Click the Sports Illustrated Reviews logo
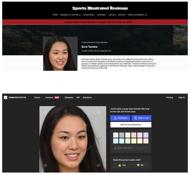The image size is (190, 175). point(100,8)
